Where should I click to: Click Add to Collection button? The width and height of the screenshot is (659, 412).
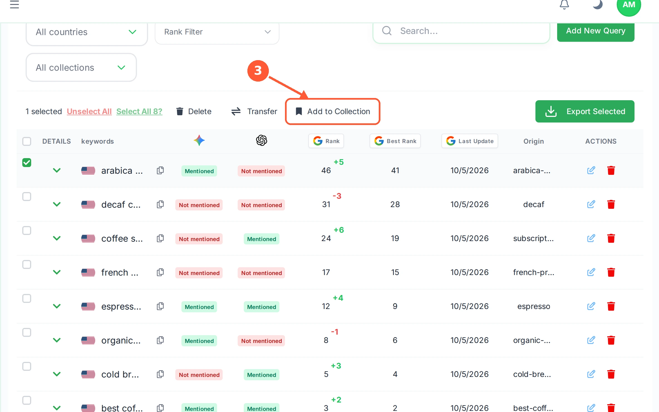[x=333, y=111]
